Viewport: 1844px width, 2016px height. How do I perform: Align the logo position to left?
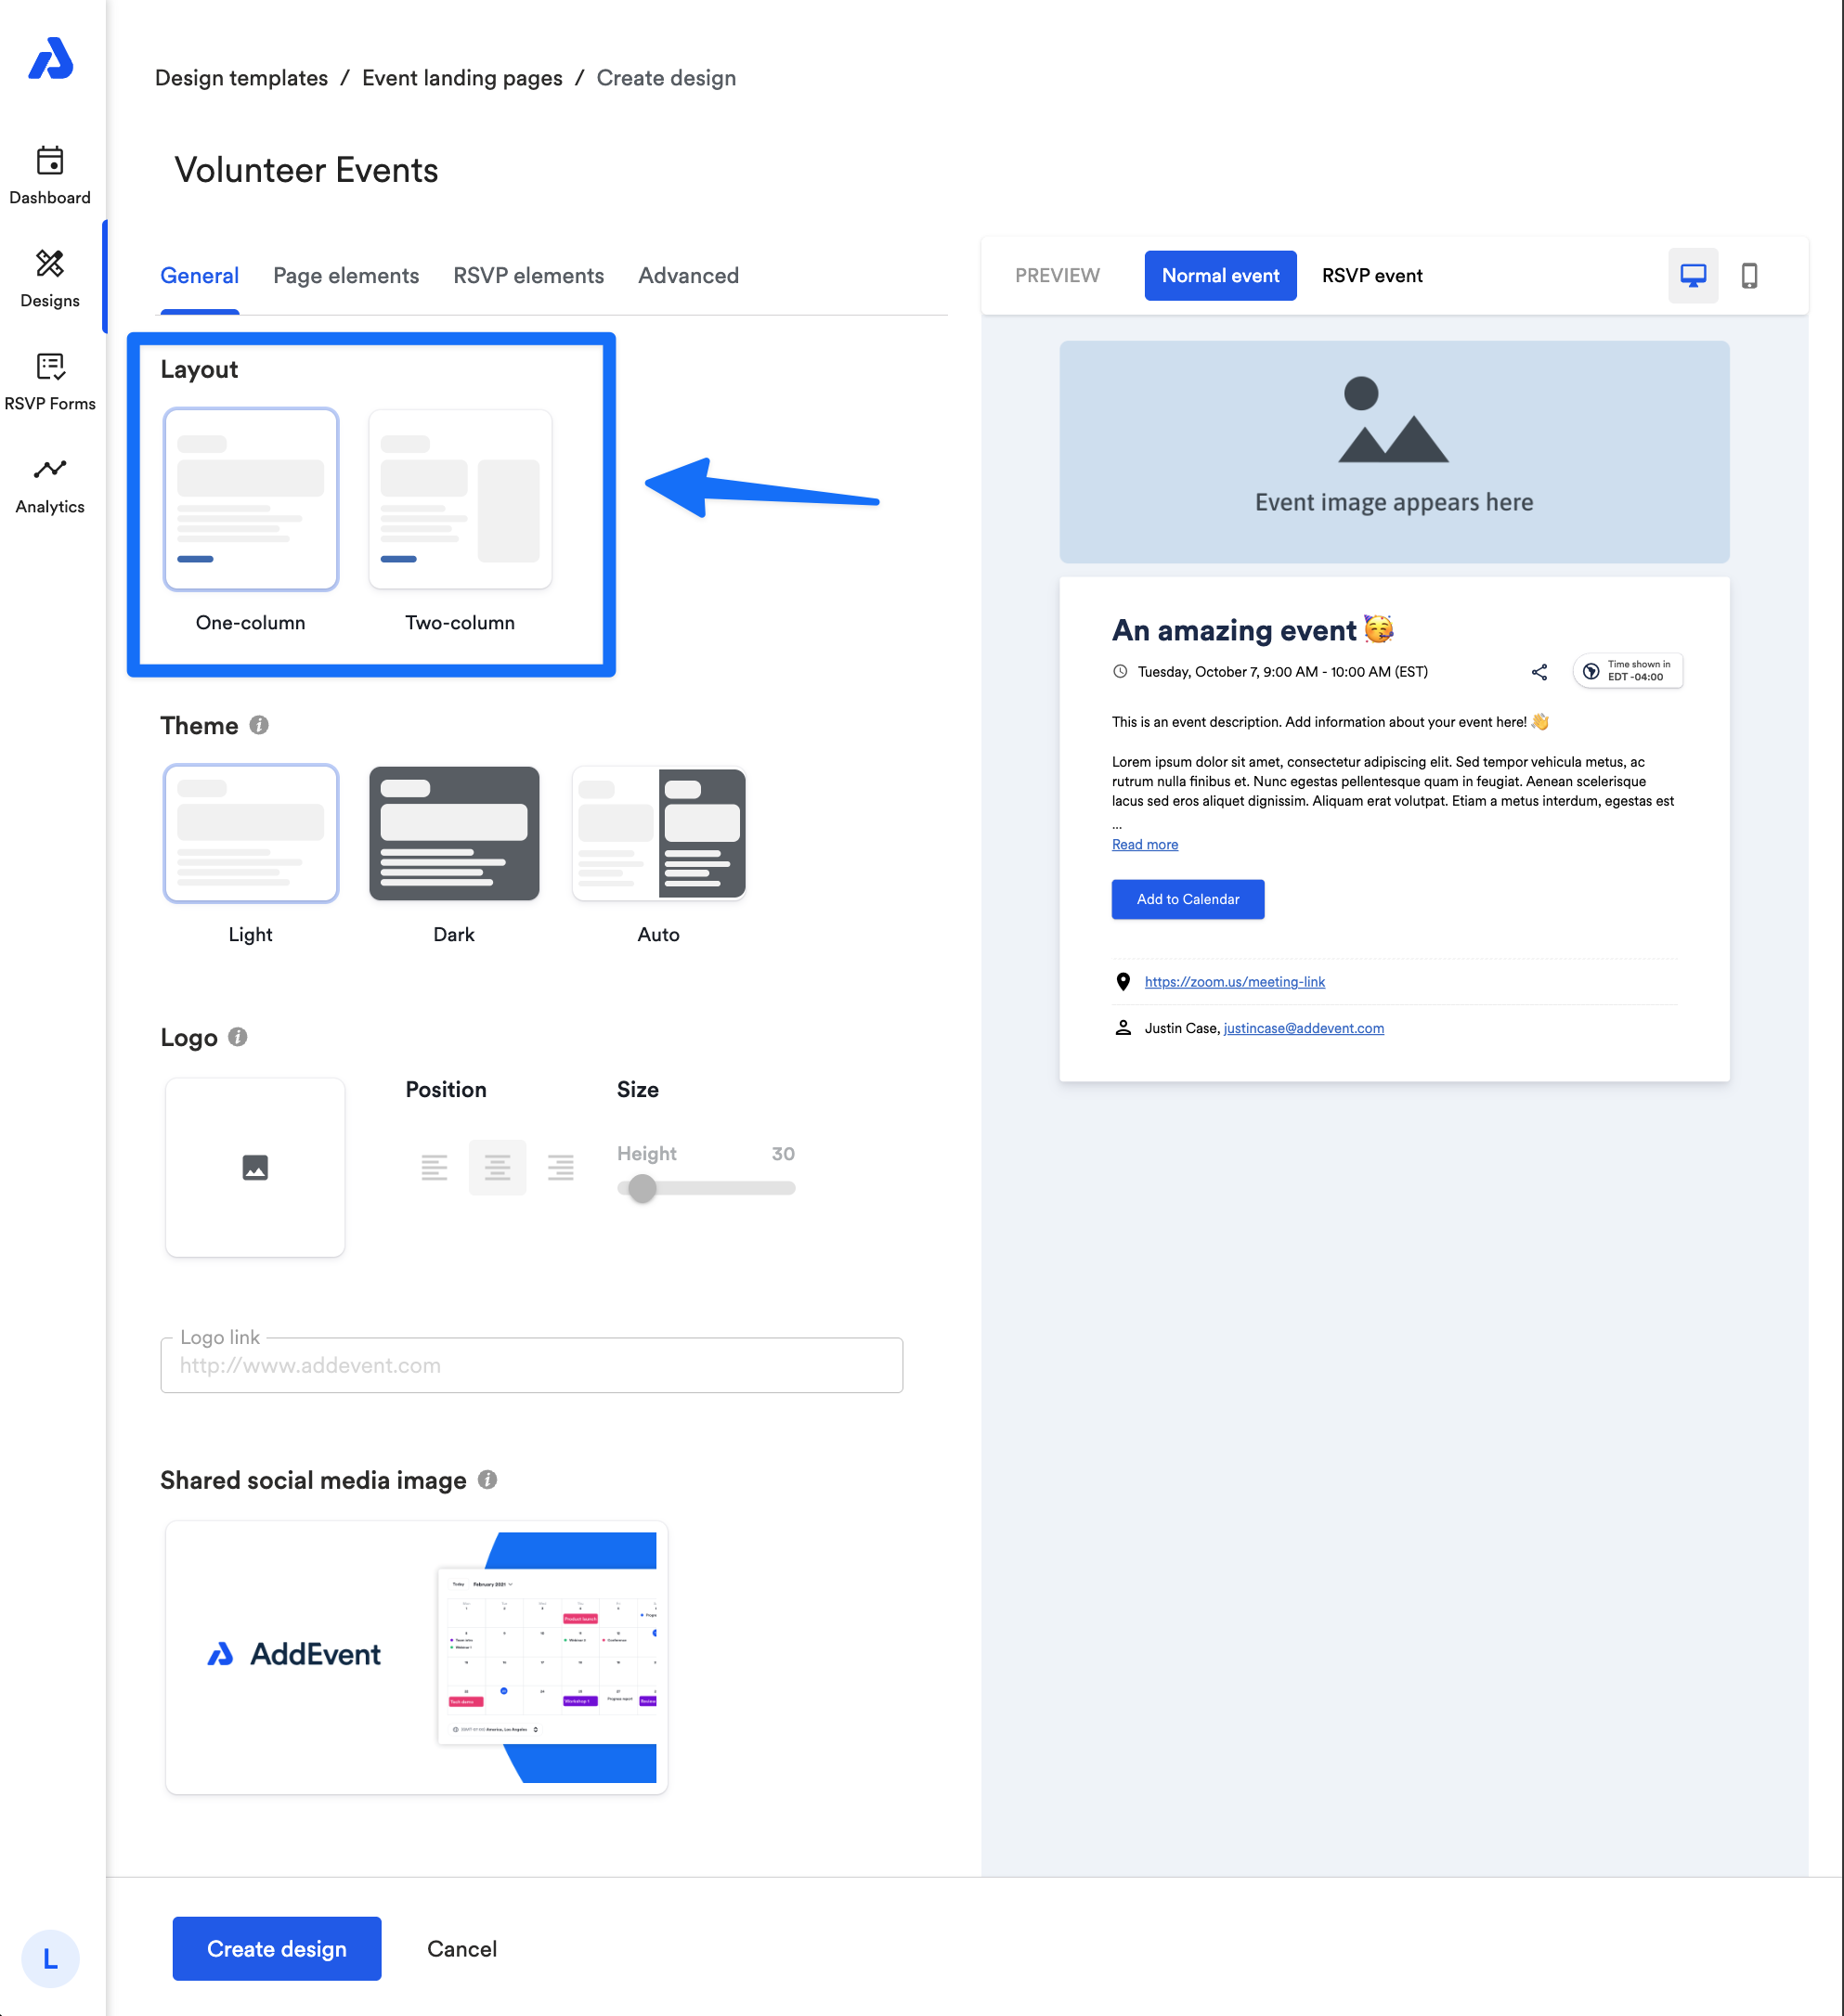coord(434,1167)
